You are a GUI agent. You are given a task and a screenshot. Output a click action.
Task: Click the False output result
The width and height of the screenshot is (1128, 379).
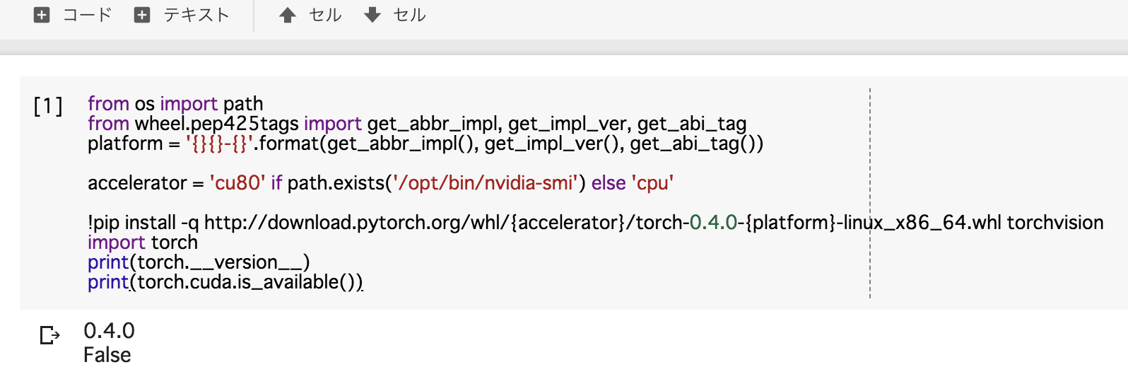coord(107,355)
